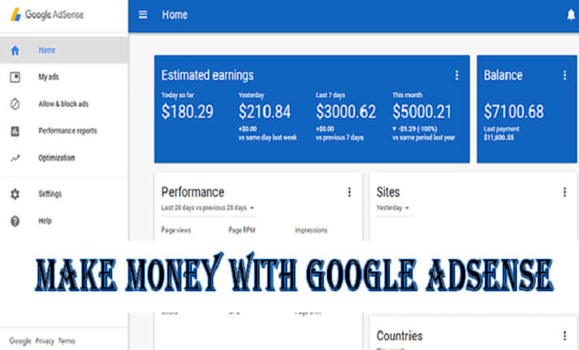Select Home in the sidebar
Screen dimensions: 579x350
[64, 50]
